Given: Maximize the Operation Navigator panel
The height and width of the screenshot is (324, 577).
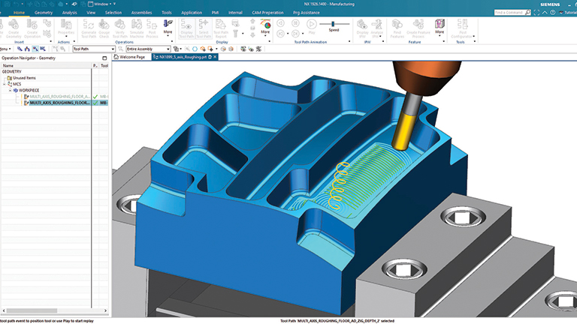Looking at the screenshot, I should (104, 58).
